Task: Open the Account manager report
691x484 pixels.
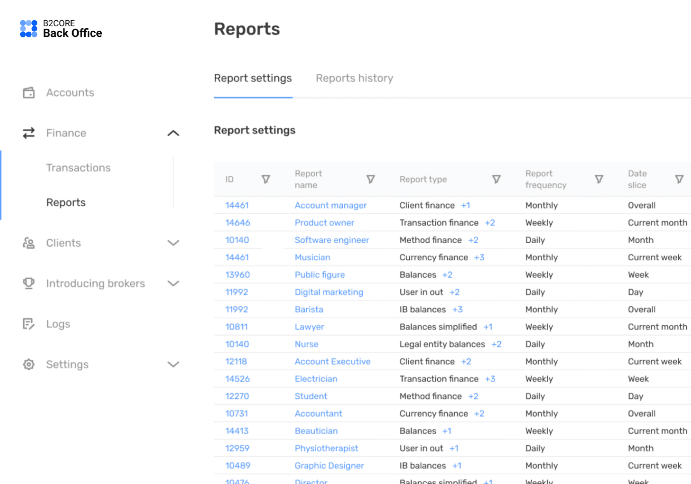Action: [x=331, y=205]
